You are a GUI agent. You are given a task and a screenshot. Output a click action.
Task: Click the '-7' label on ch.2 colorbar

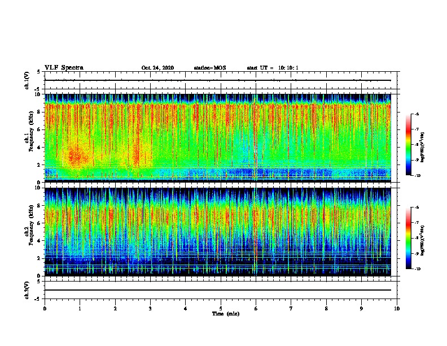click(416, 222)
